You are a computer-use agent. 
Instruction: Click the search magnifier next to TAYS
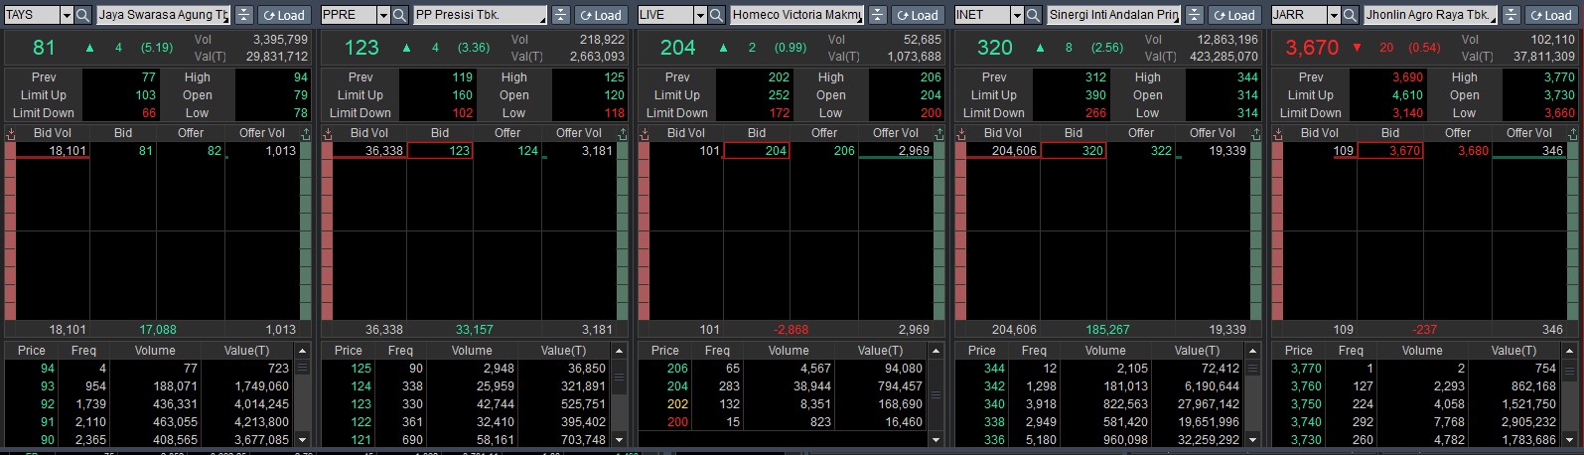pyautogui.click(x=83, y=15)
